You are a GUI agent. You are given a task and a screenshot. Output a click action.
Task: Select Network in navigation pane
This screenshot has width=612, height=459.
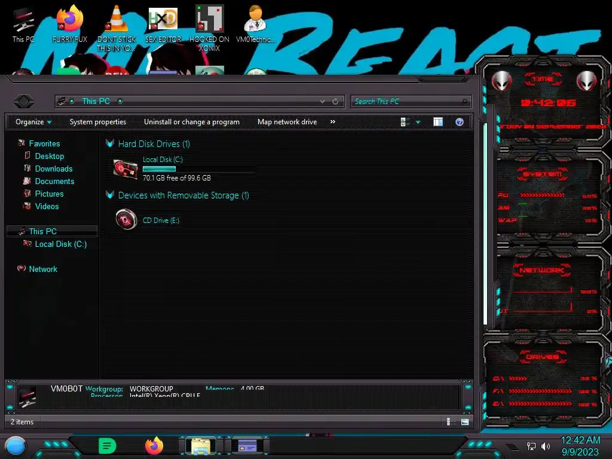click(42, 269)
